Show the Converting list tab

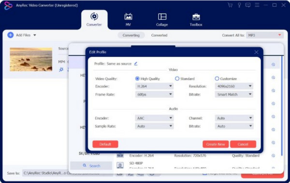(131, 35)
